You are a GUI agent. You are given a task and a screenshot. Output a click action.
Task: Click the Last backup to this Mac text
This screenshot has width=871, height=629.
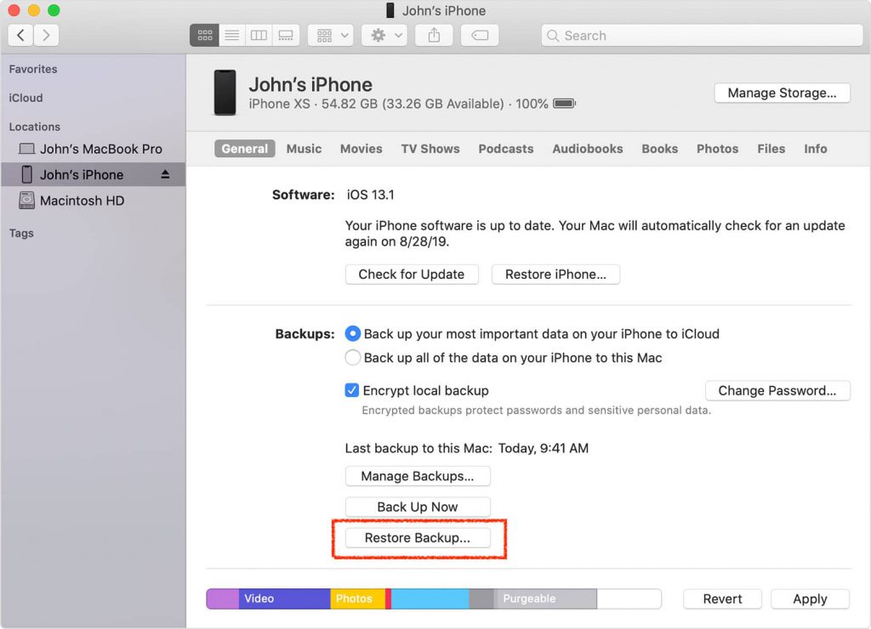(x=467, y=449)
